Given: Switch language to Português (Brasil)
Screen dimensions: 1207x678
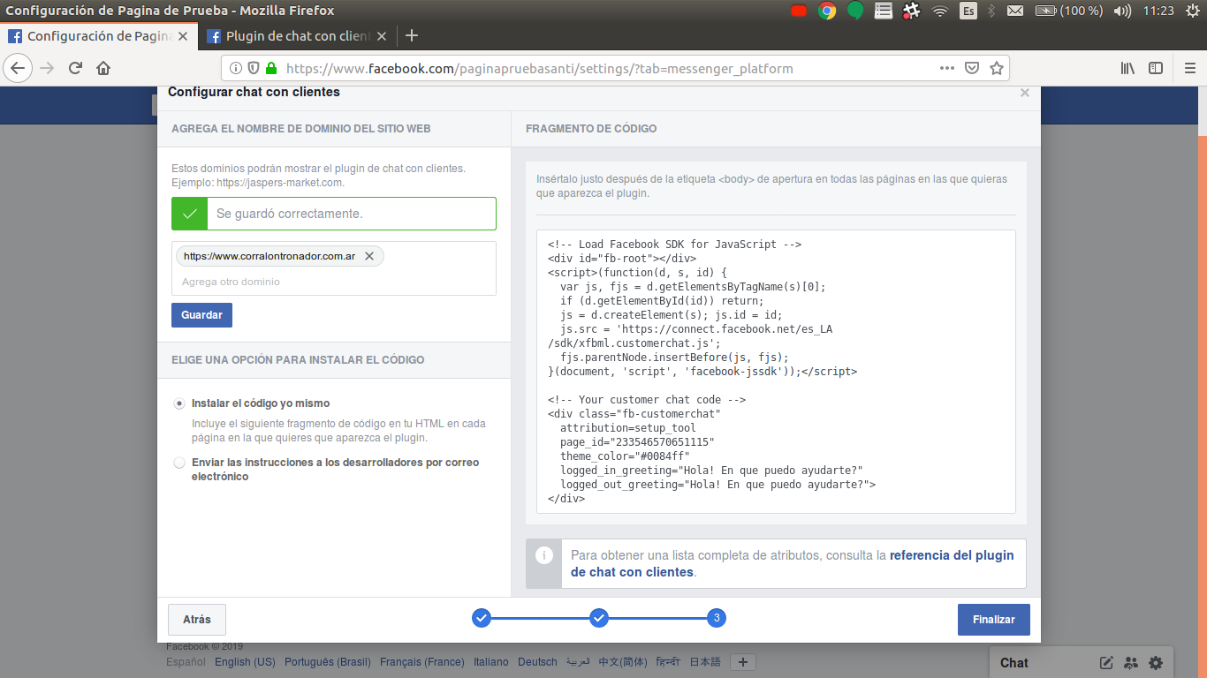Looking at the screenshot, I should (328, 662).
